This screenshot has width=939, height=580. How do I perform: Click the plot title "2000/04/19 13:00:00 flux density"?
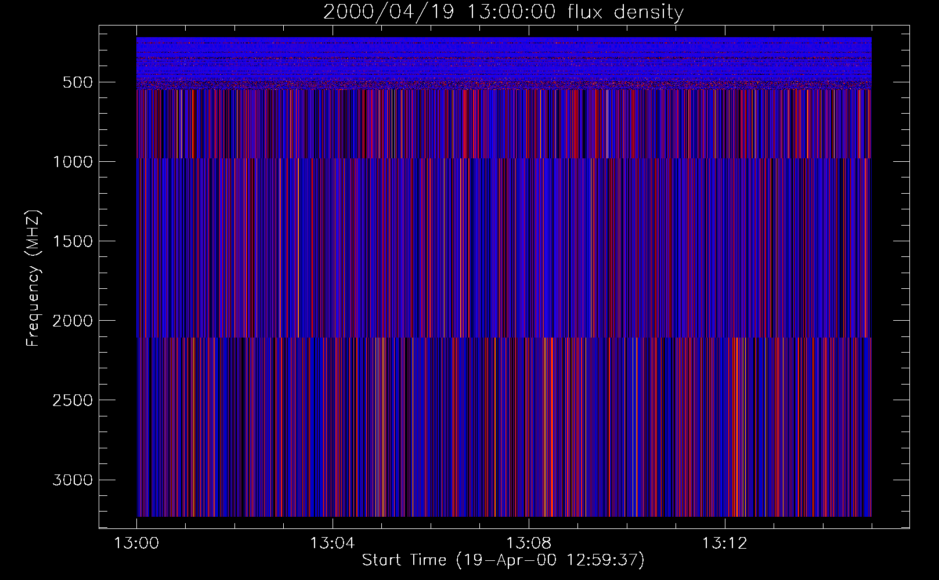(503, 12)
